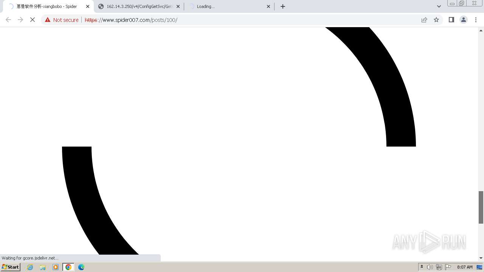
Task: View Not secure site information
Action: (62, 20)
